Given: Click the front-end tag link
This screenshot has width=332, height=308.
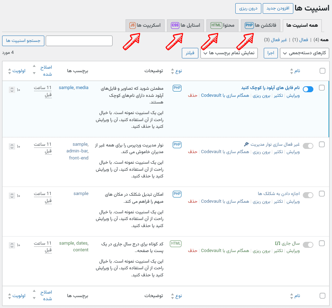Looking at the screenshot, I should pos(79,158).
